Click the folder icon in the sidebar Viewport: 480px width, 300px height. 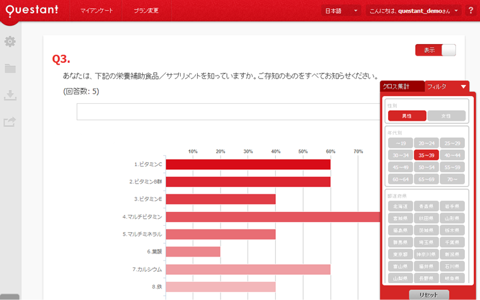[x=10, y=69]
